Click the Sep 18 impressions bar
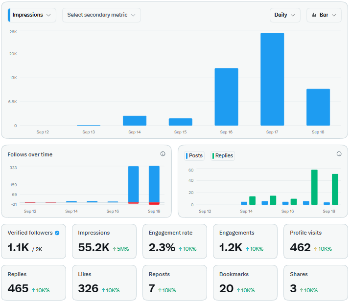 318,107
